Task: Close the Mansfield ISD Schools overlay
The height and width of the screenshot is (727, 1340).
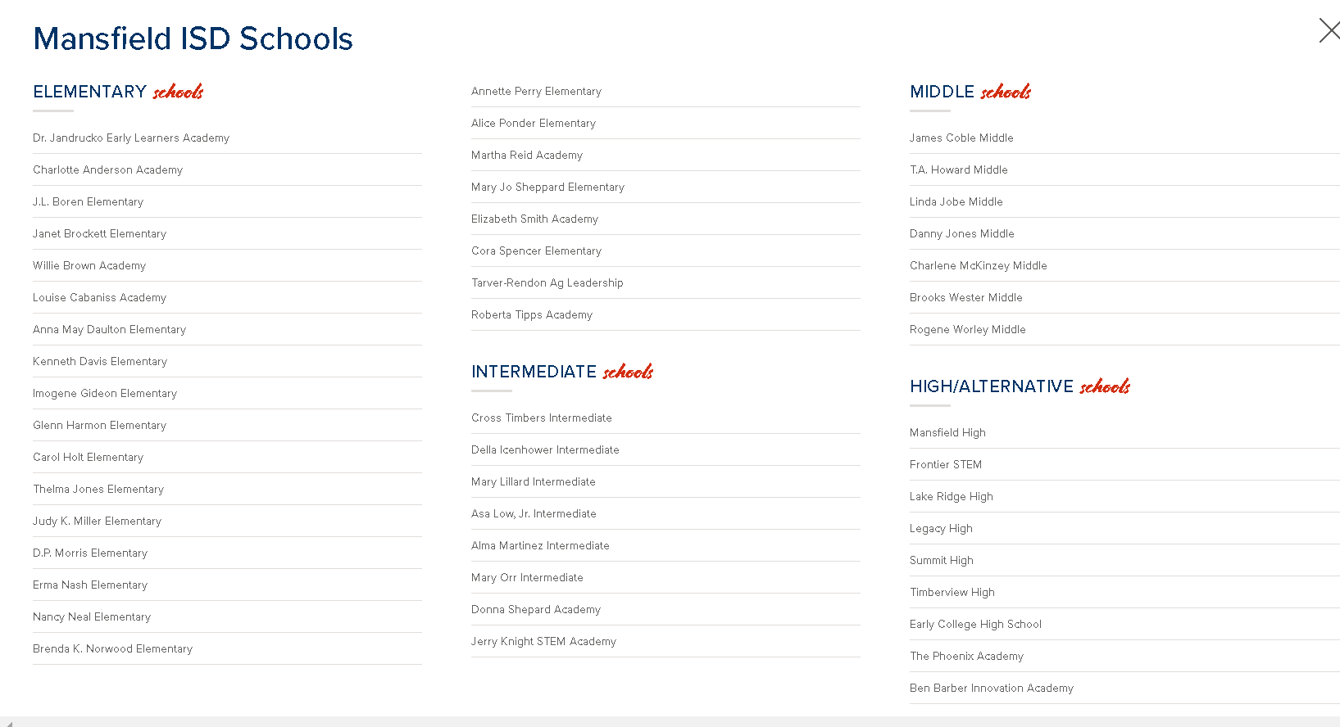Action: [1329, 31]
